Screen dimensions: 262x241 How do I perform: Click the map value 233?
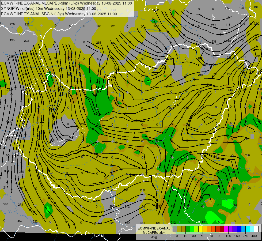(233, 172)
